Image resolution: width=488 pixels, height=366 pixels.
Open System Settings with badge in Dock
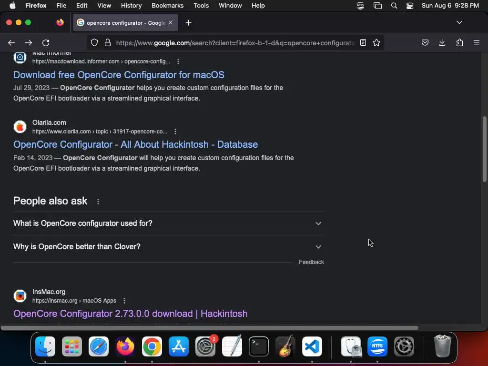click(205, 346)
